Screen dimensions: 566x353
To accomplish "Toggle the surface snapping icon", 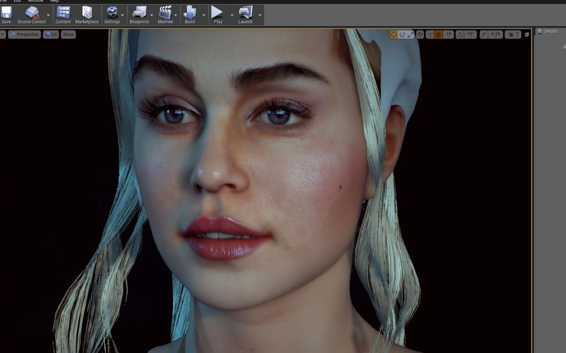I will [x=430, y=35].
